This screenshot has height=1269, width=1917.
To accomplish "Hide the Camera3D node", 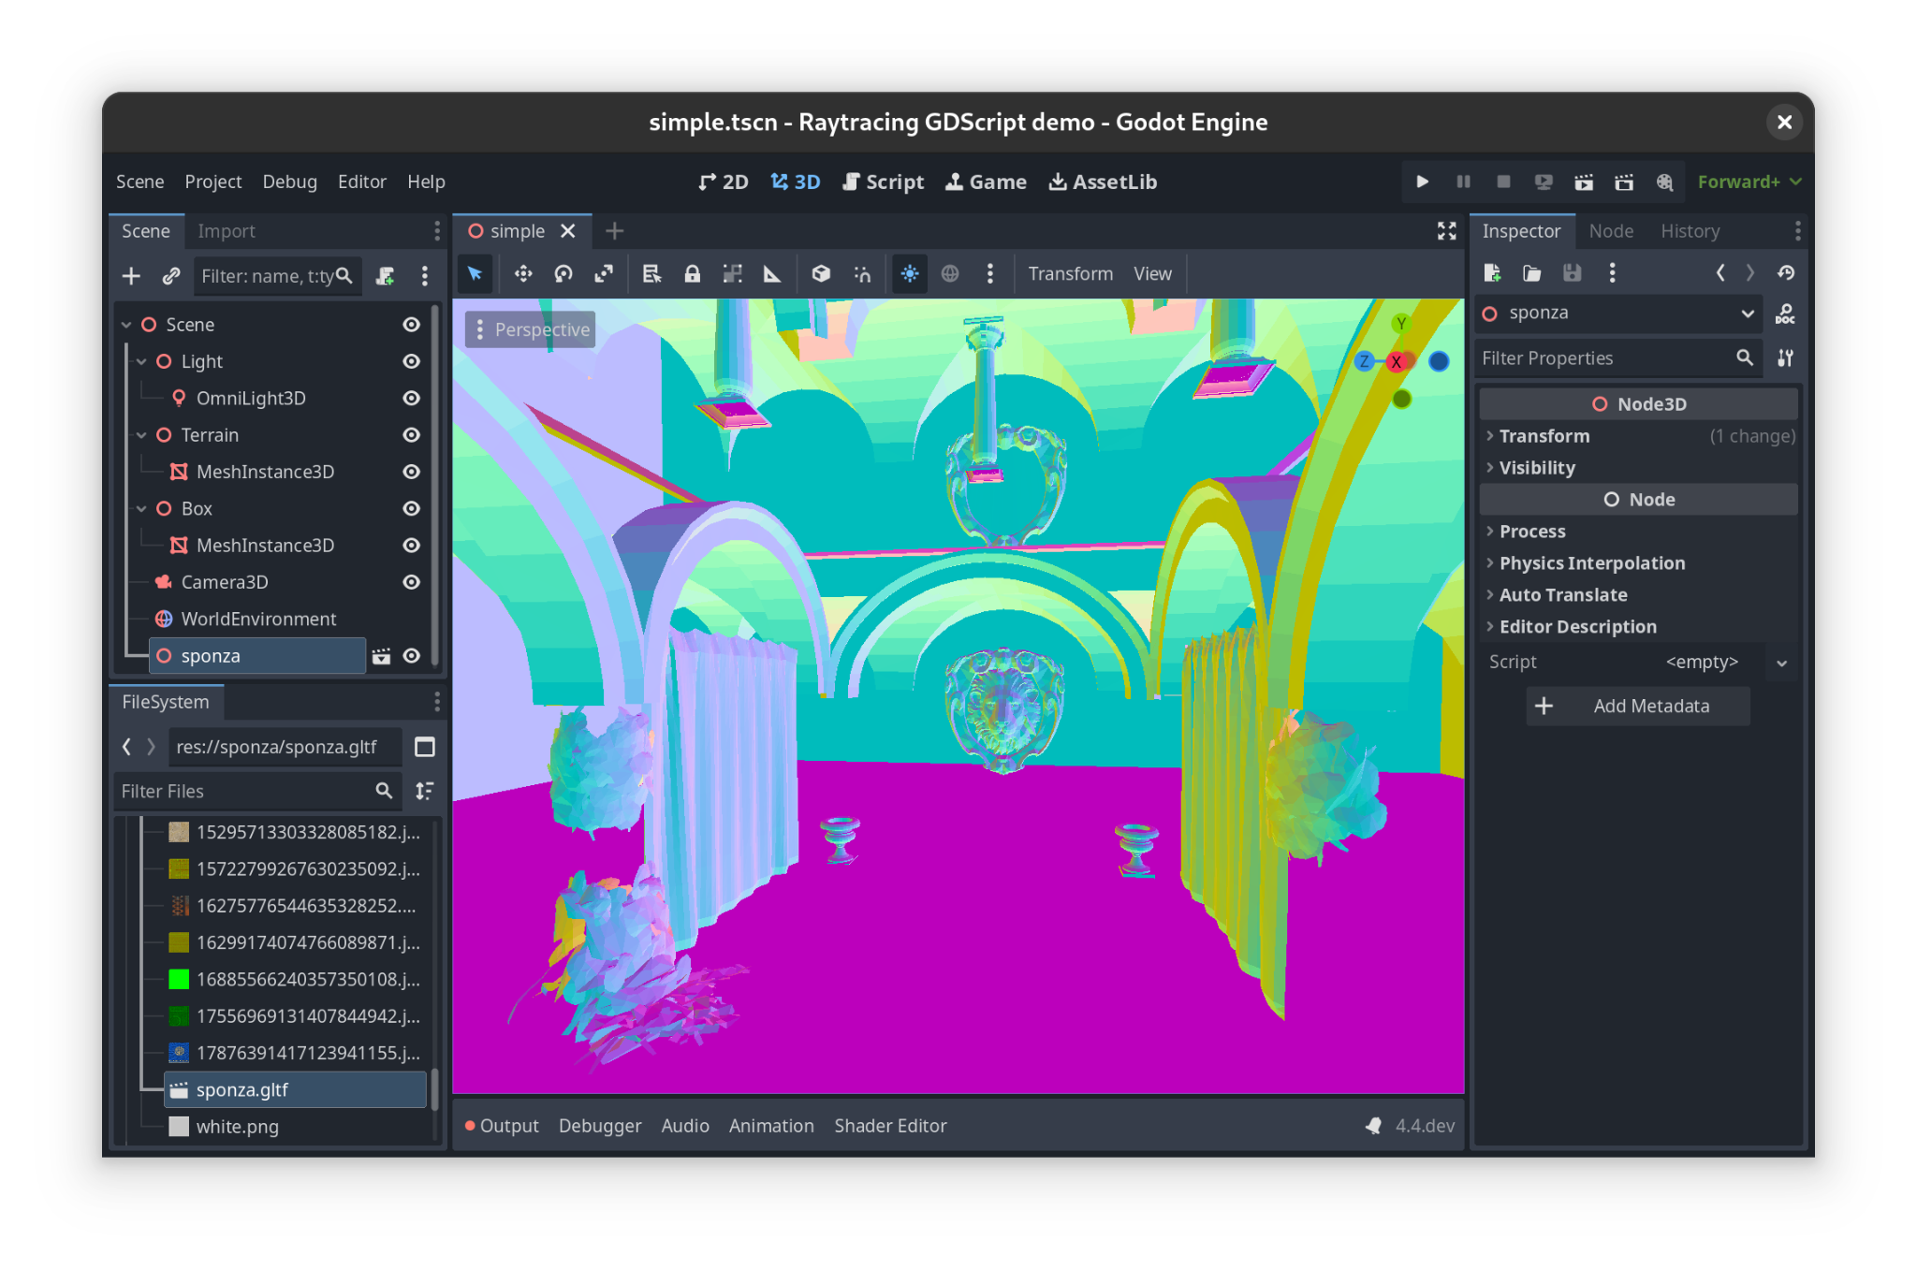I will pos(411,582).
